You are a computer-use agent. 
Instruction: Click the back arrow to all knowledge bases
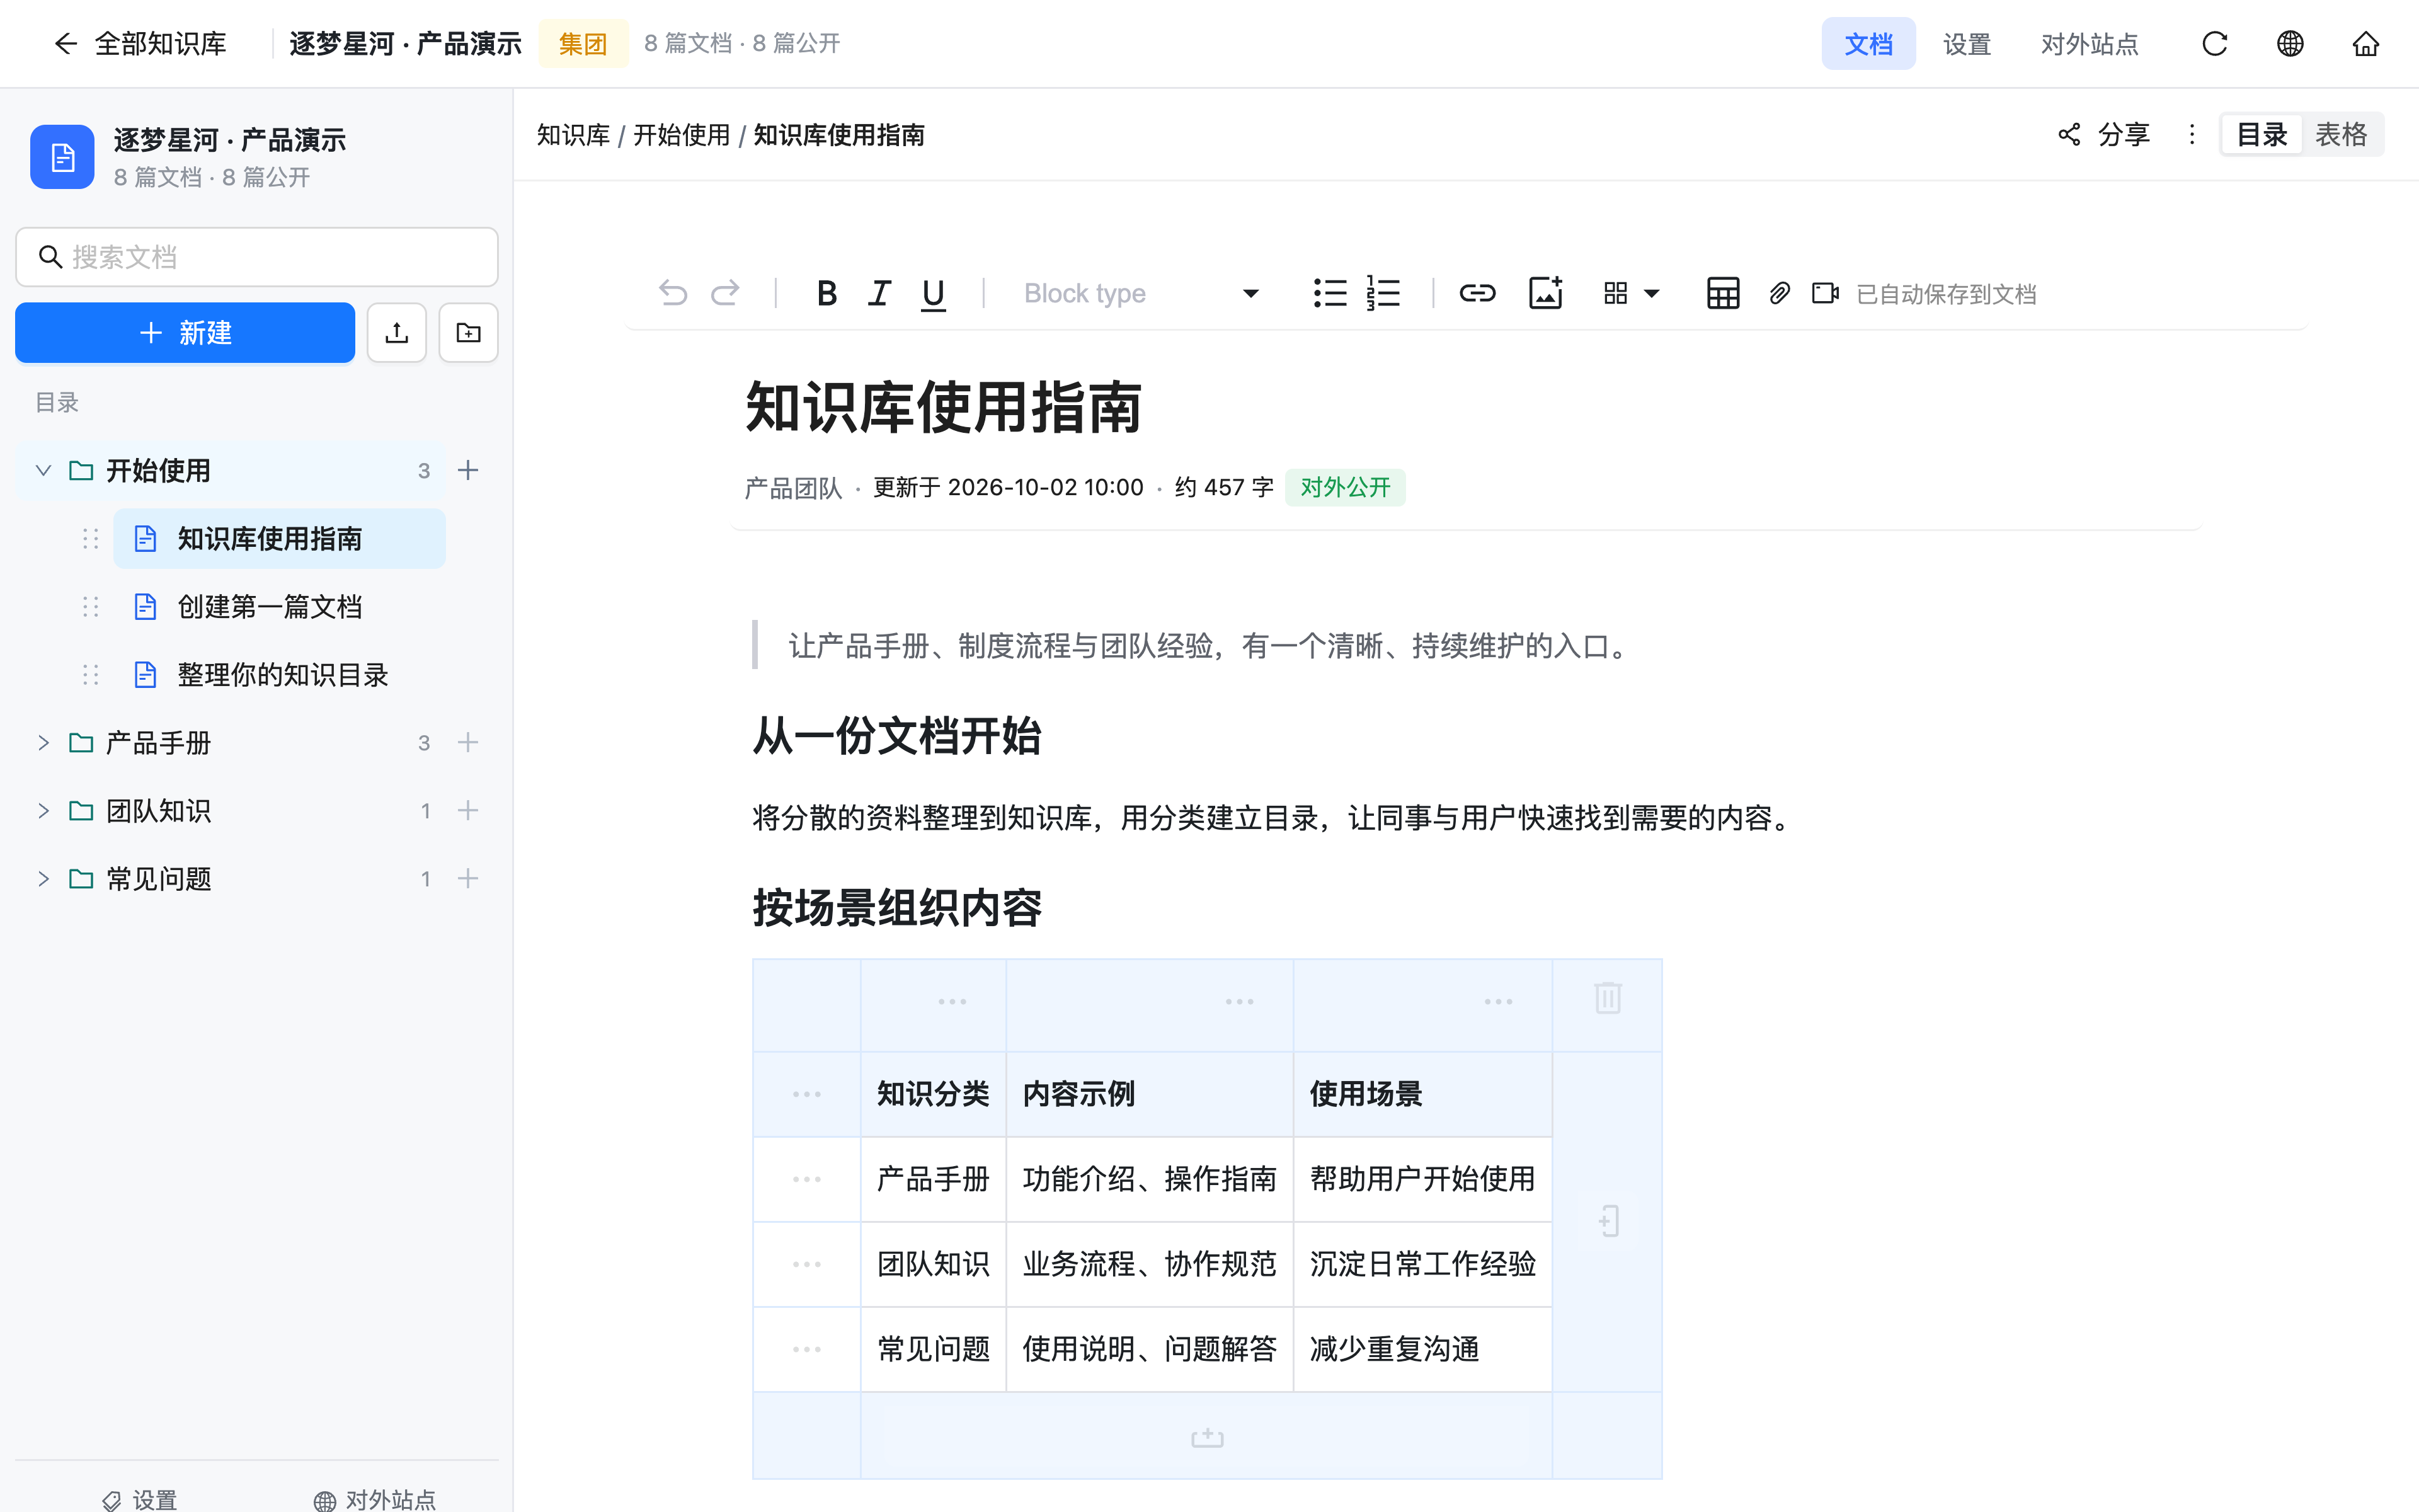tap(65, 43)
